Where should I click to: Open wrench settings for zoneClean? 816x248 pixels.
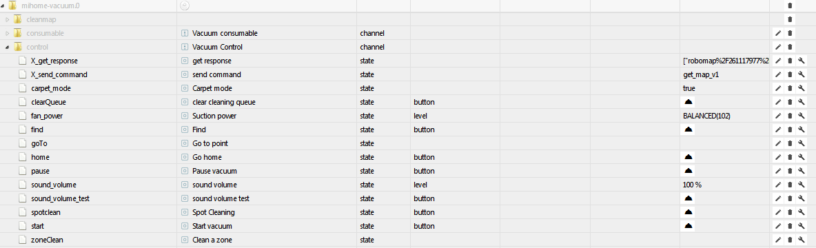[x=802, y=240]
